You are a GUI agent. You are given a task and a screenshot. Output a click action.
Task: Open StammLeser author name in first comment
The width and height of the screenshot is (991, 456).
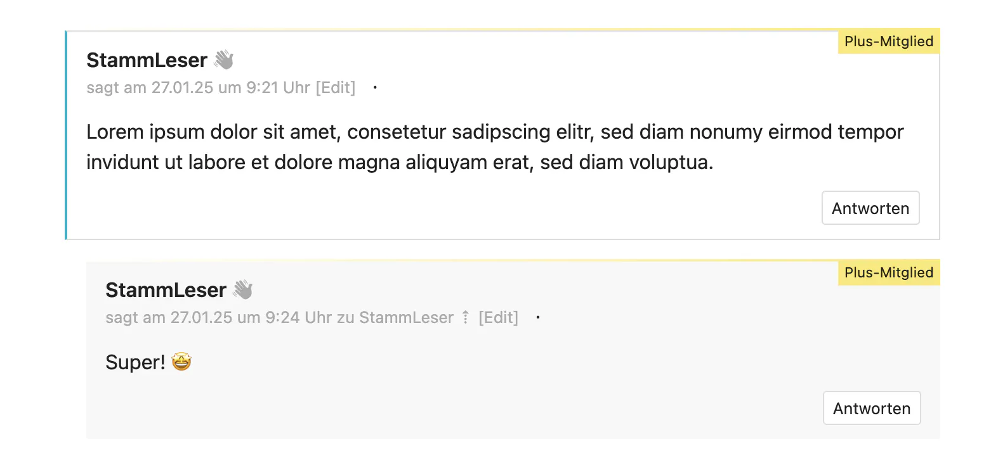[147, 60]
